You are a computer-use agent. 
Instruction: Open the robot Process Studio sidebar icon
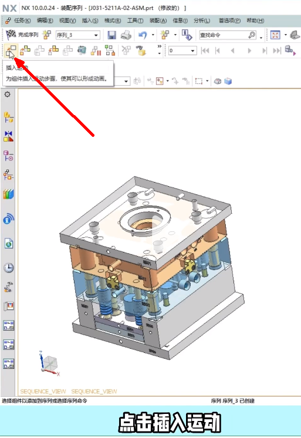(x=8, y=287)
